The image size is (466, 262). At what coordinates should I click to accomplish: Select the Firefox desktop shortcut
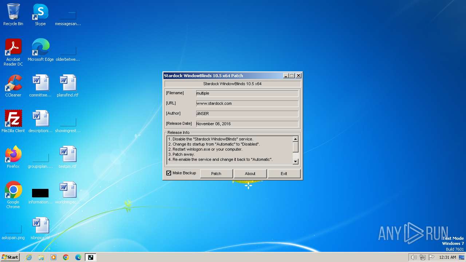(x=13, y=157)
